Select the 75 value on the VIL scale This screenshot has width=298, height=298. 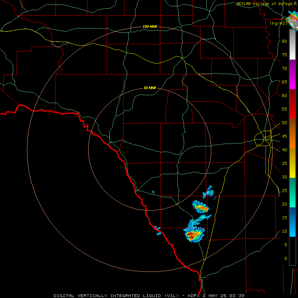pyautogui.click(x=284, y=55)
